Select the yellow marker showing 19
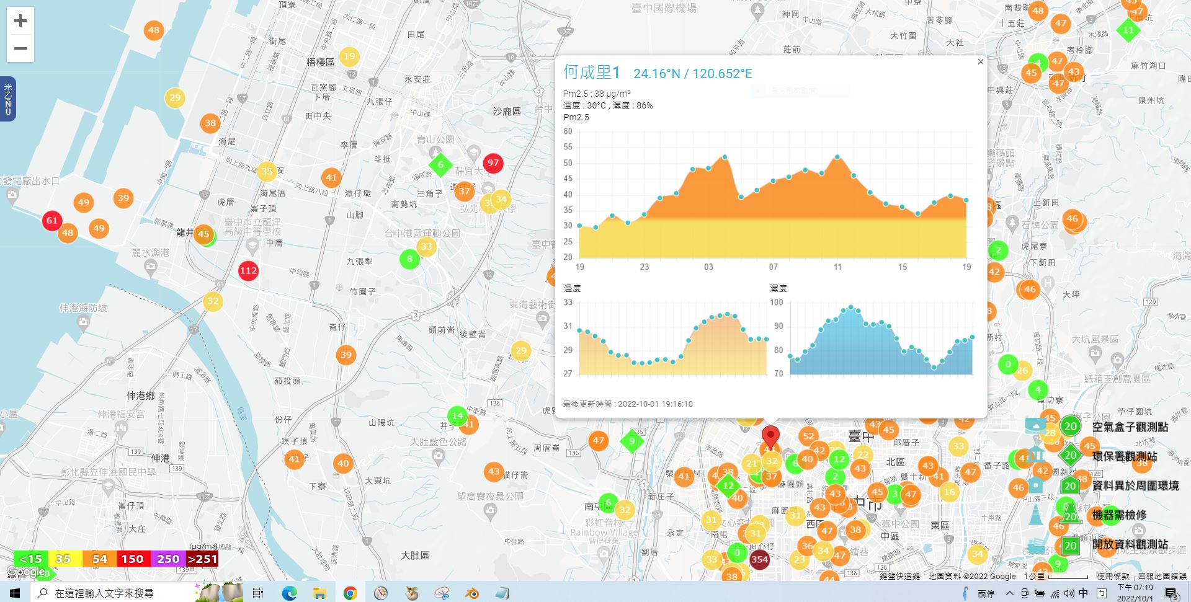The image size is (1191, 602). point(350,56)
